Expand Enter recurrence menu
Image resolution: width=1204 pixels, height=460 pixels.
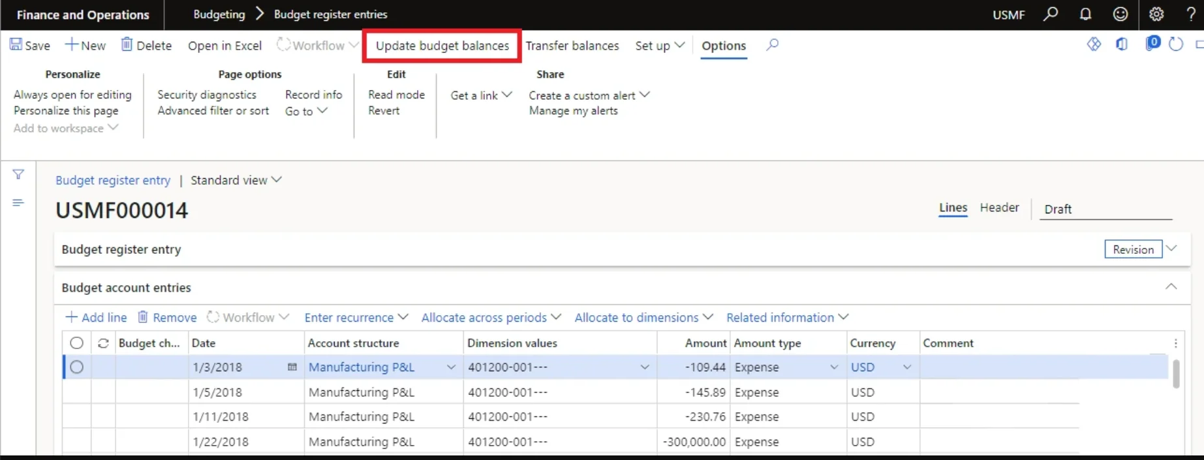[356, 318]
